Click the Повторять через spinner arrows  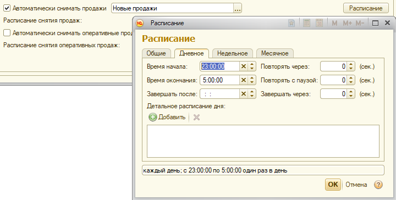point(351,66)
